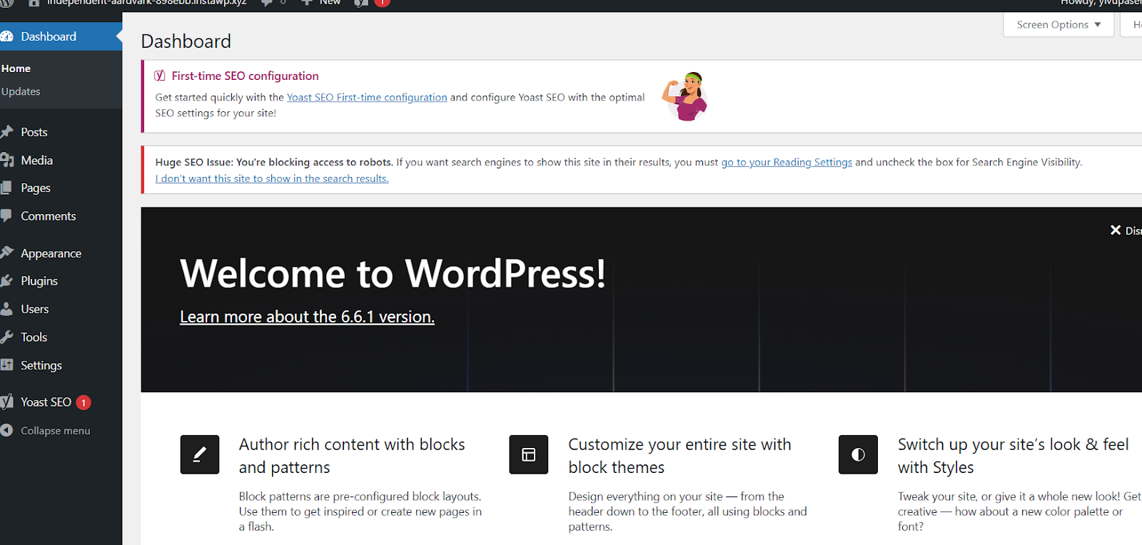The width and height of the screenshot is (1142, 545).
Task: Click the Dashboard label in the sidebar
Action: pyautogui.click(x=49, y=36)
